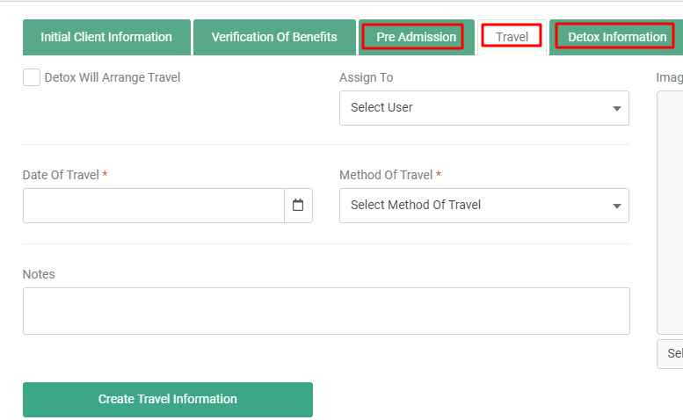Viewport: 683px width, 420px height.
Task: Click the partially visible Sel button
Action: 671,354
